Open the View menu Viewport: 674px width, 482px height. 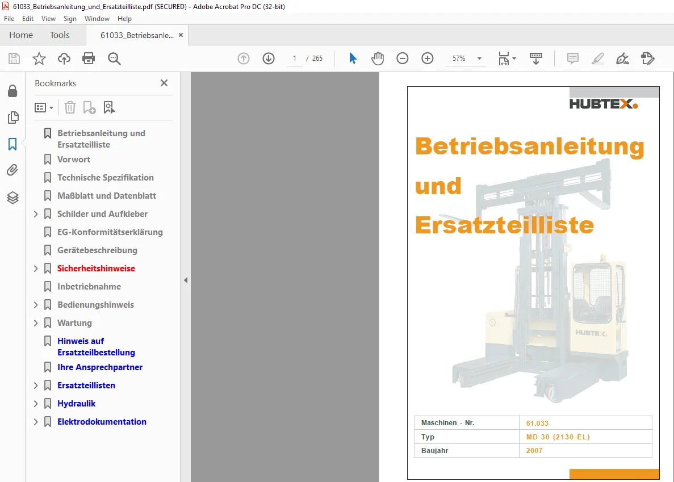pos(49,19)
